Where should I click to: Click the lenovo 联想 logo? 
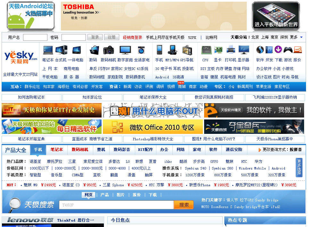[x=30, y=220]
